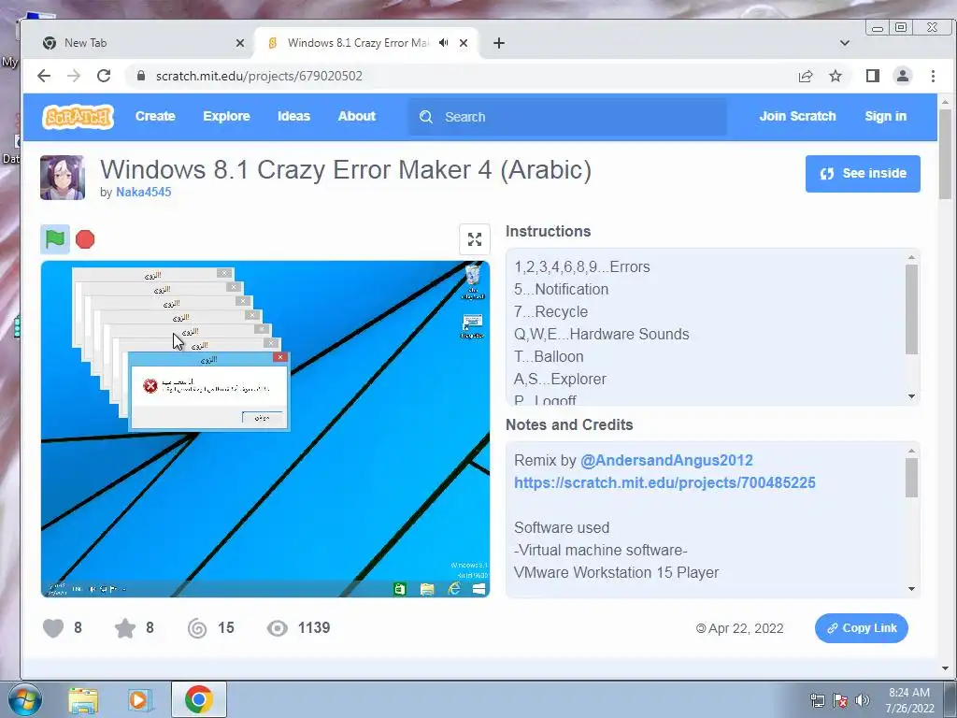The image size is (957, 718).
Task: Open Windows Media Player from taskbar
Action: [140, 700]
